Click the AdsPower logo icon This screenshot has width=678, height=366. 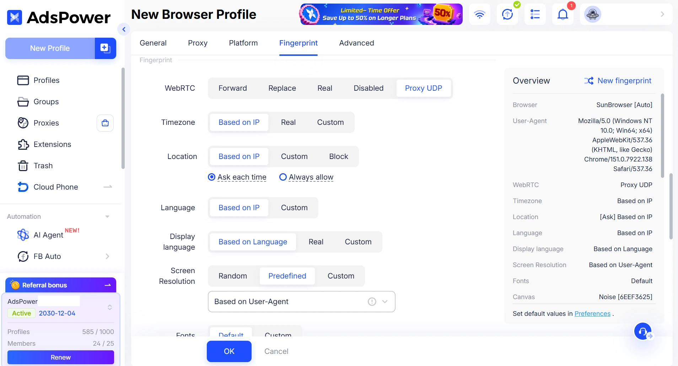pyautogui.click(x=15, y=17)
